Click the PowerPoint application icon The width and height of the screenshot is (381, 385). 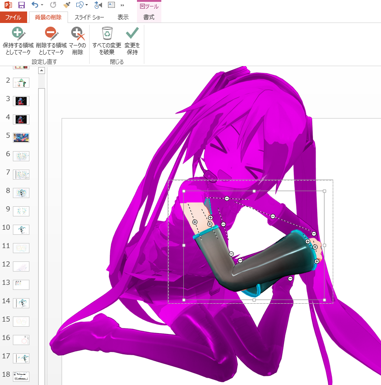tap(8, 5)
